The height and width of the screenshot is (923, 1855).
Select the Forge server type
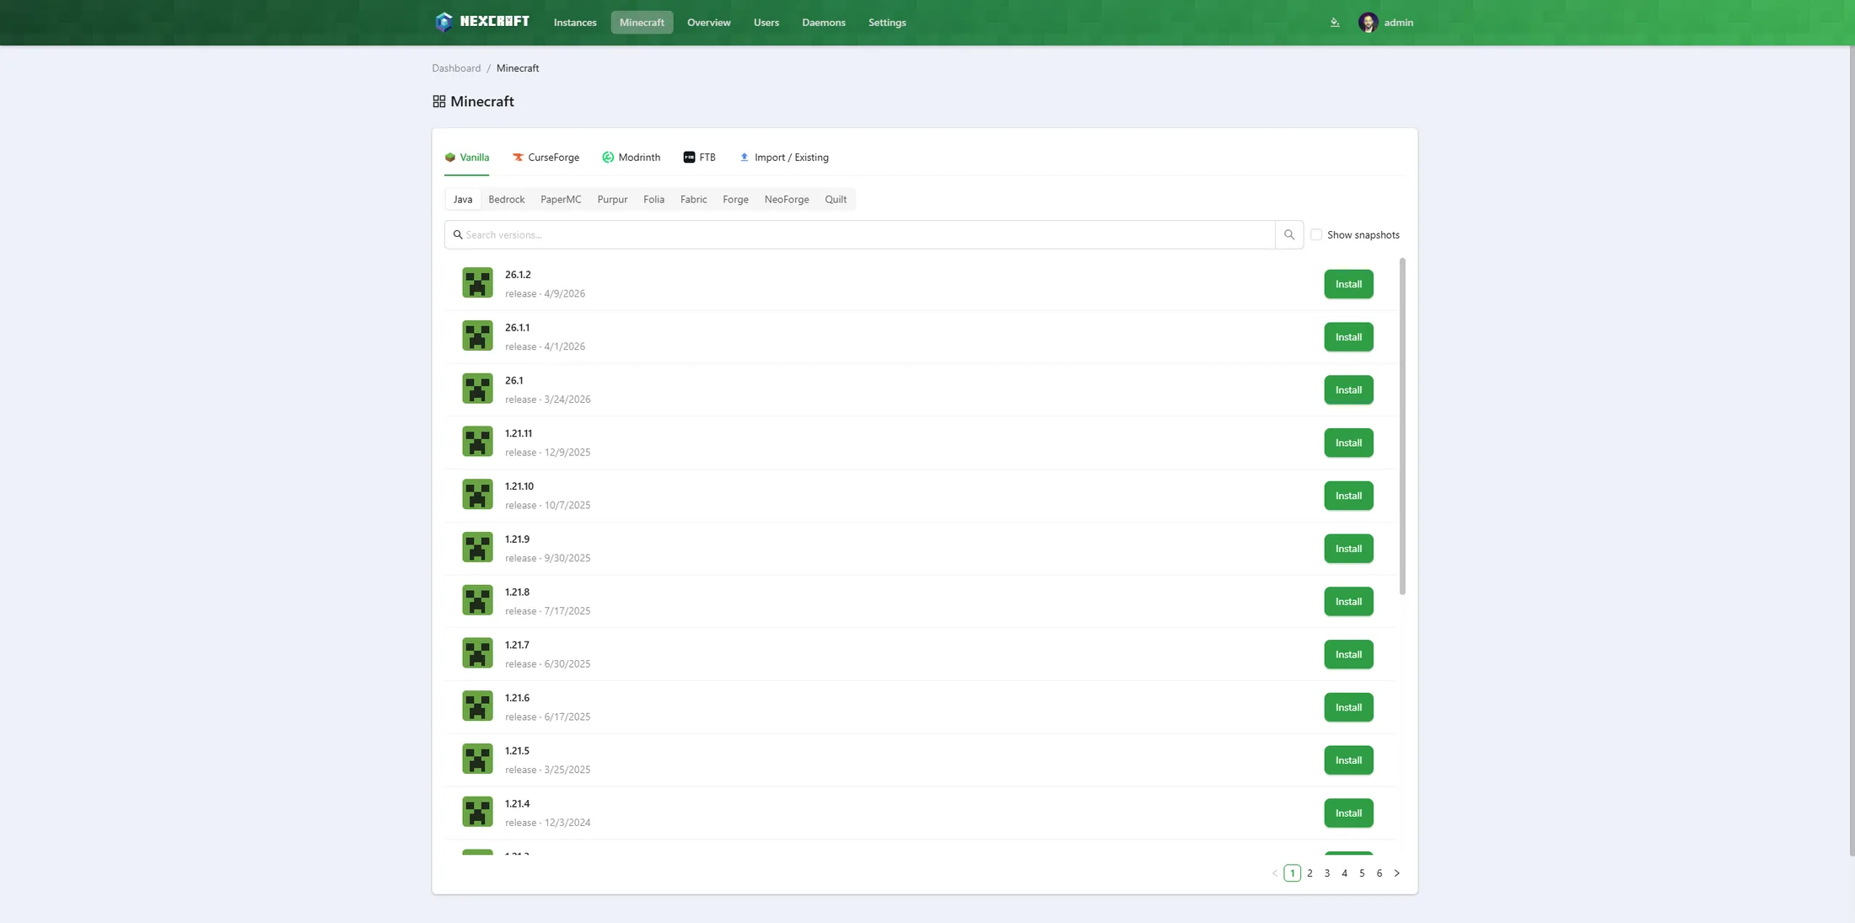click(x=735, y=200)
